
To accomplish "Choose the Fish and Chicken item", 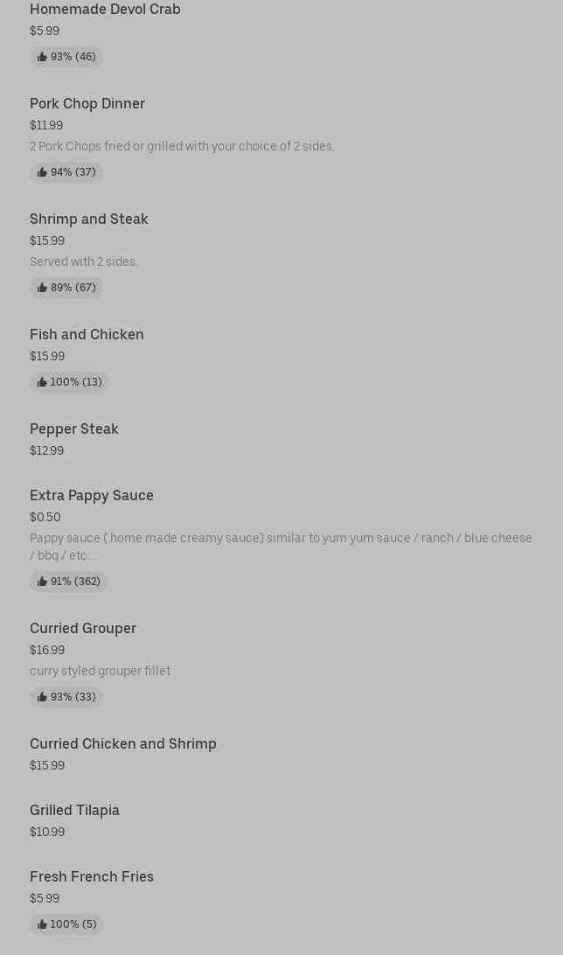I will pyautogui.click(x=87, y=334).
